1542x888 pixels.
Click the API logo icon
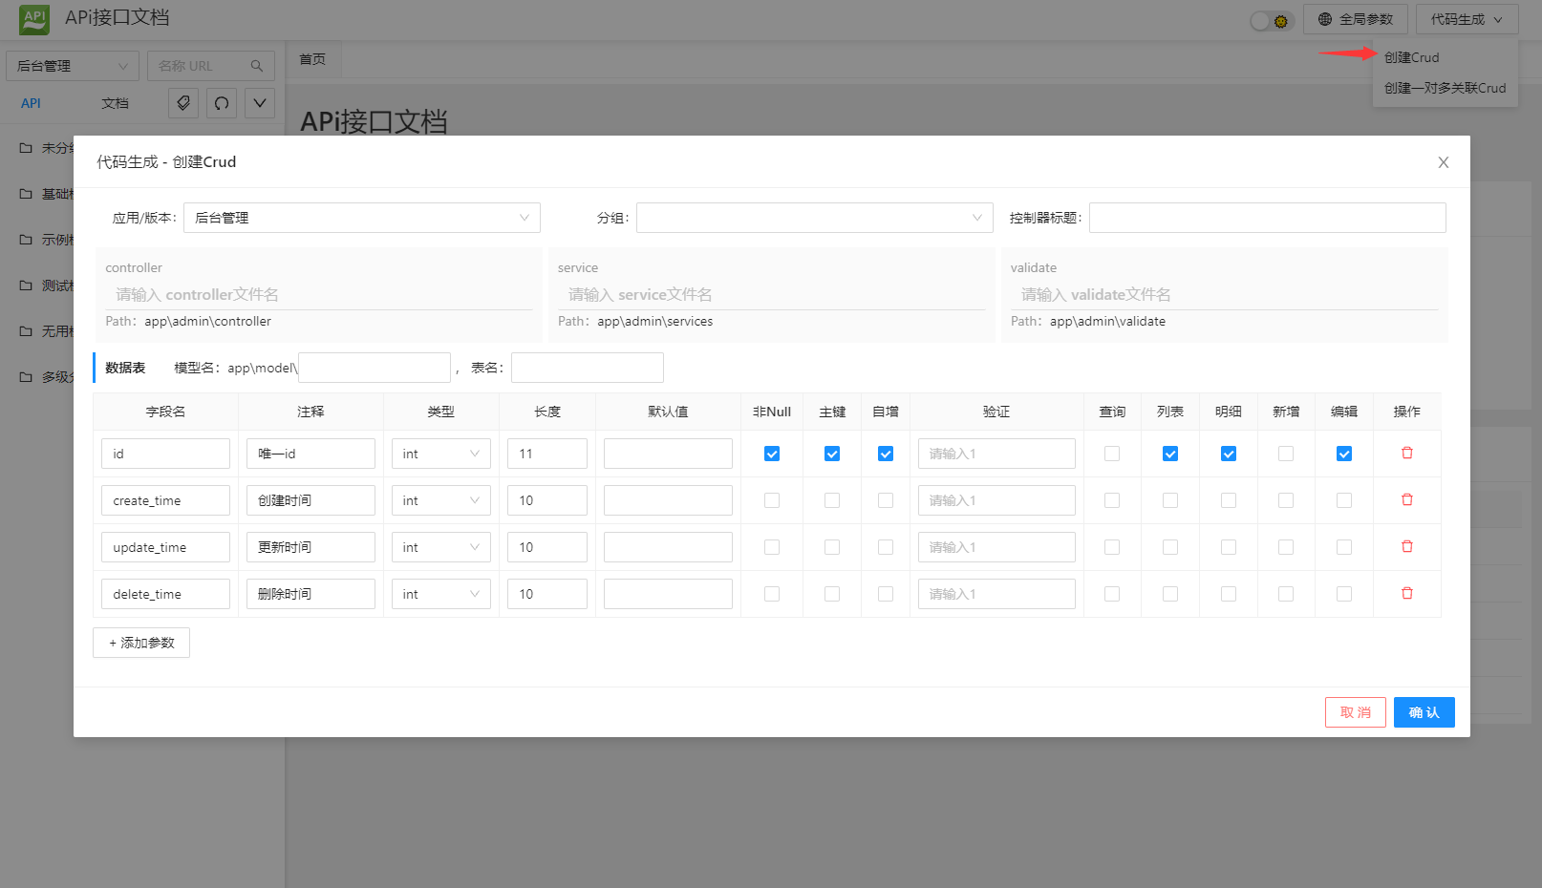(x=34, y=18)
